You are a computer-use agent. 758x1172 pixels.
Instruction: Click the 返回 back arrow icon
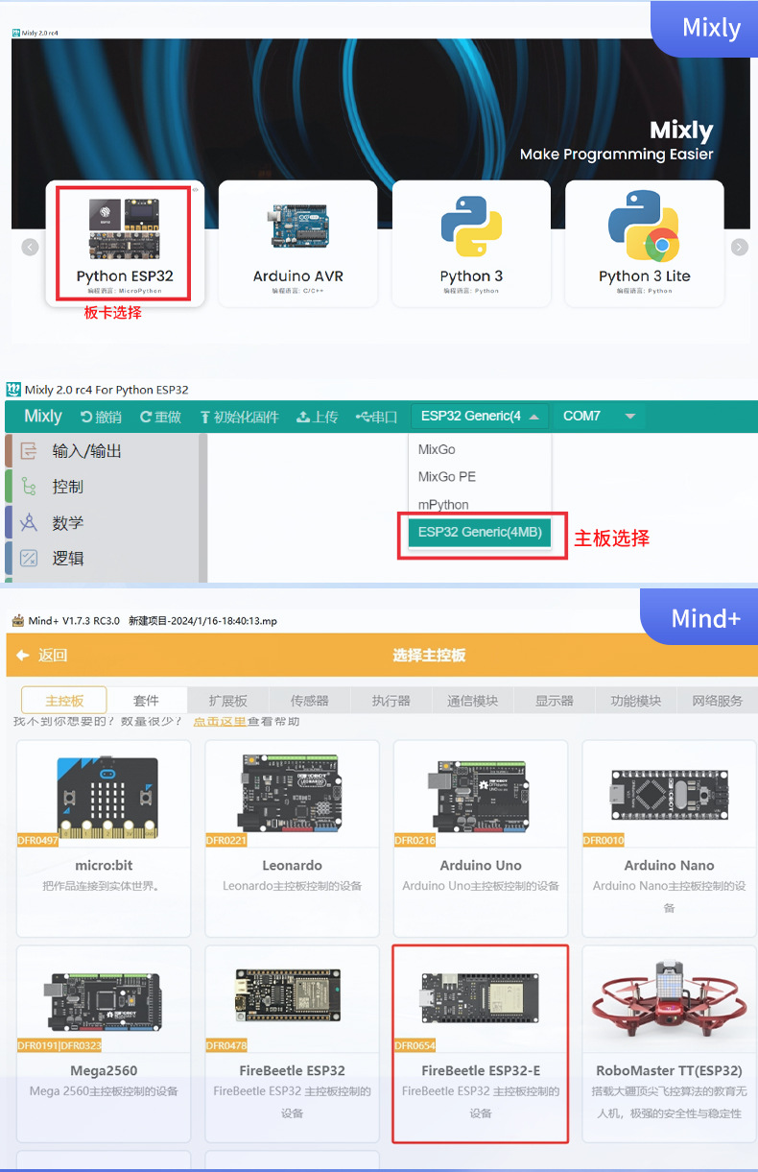pos(23,656)
